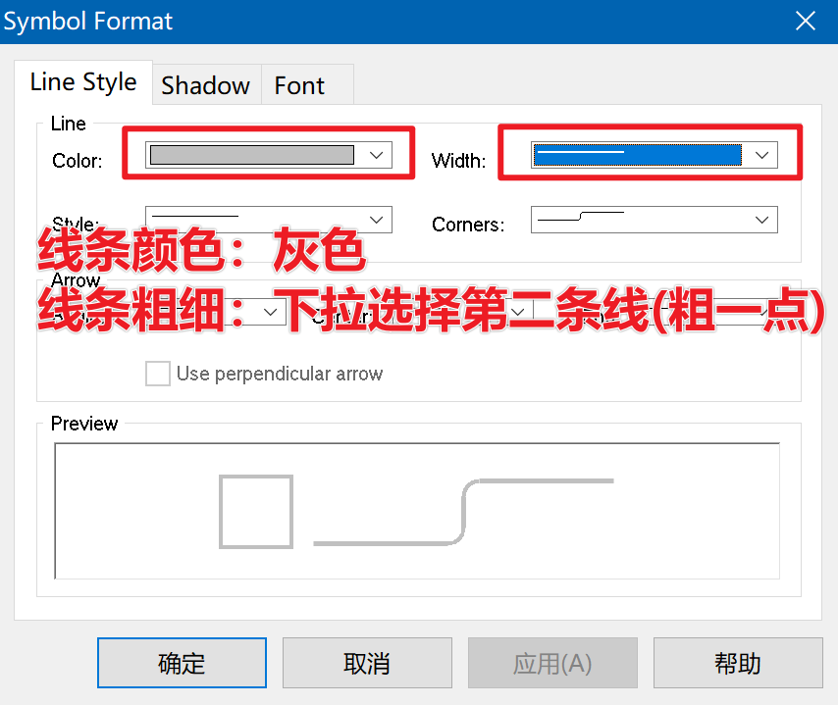The height and width of the screenshot is (705, 838).
Task: Expand the line Style dropdown arrow
Action: (377, 220)
